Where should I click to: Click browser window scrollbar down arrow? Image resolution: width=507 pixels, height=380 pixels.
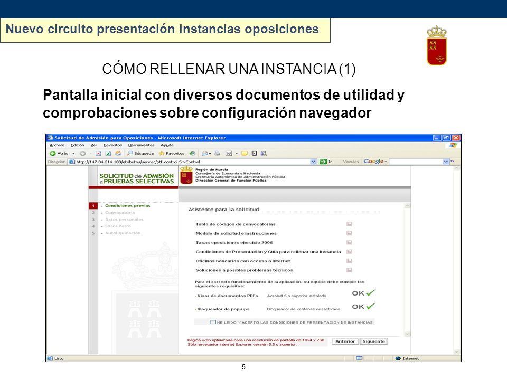457,352
